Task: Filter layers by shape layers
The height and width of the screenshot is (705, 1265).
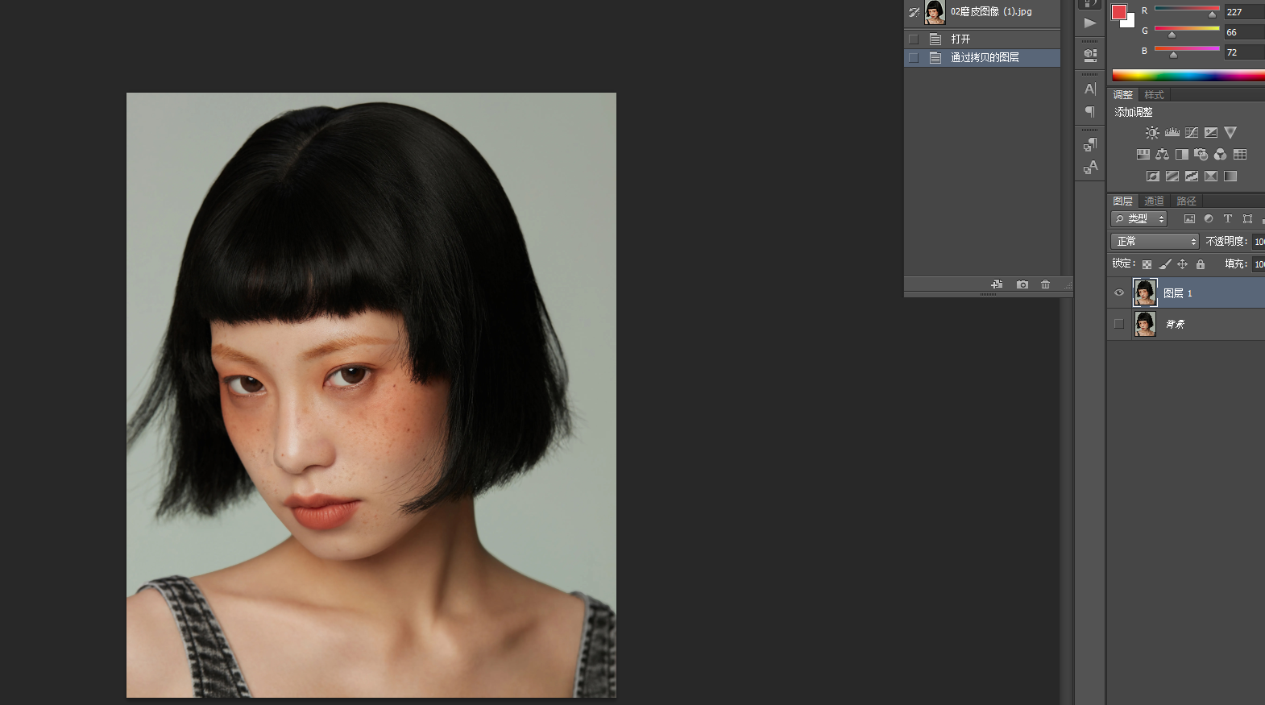Action: pyautogui.click(x=1247, y=219)
